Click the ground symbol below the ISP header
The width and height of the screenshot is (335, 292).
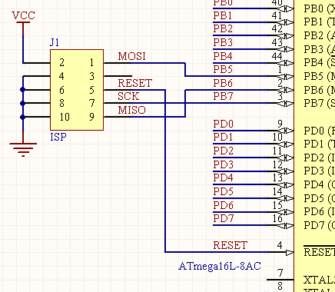pos(23,149)
